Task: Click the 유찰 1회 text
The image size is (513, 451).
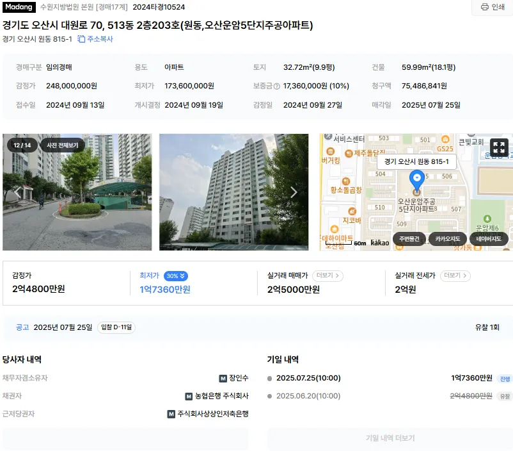Action: (x=487, y=327)
